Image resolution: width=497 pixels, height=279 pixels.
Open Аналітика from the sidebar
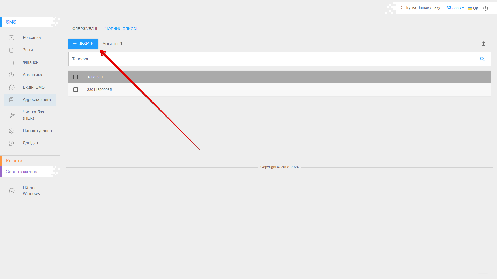[32, 75]
